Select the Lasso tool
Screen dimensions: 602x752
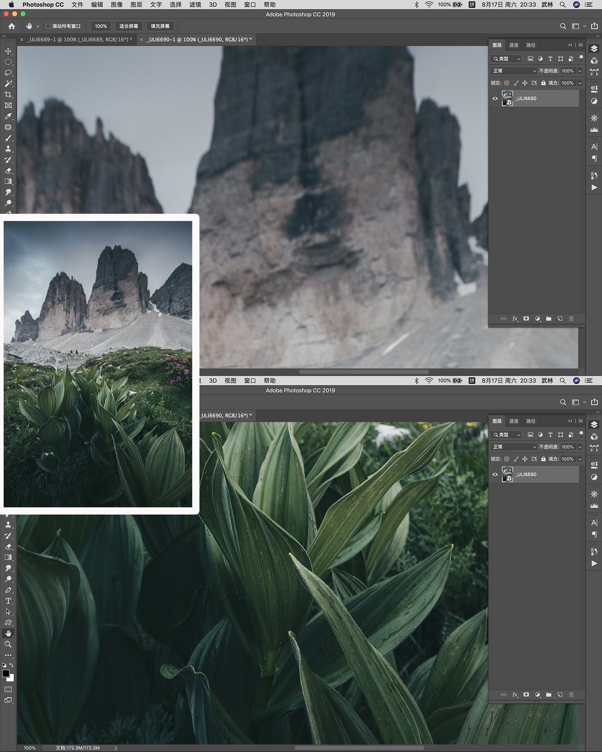[8, 73]
